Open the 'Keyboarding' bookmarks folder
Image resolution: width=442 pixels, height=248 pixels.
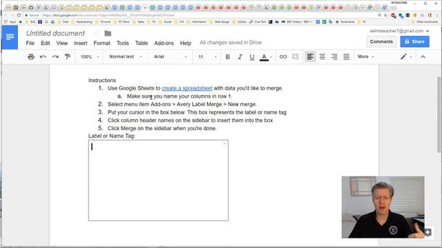pos(82,21)
